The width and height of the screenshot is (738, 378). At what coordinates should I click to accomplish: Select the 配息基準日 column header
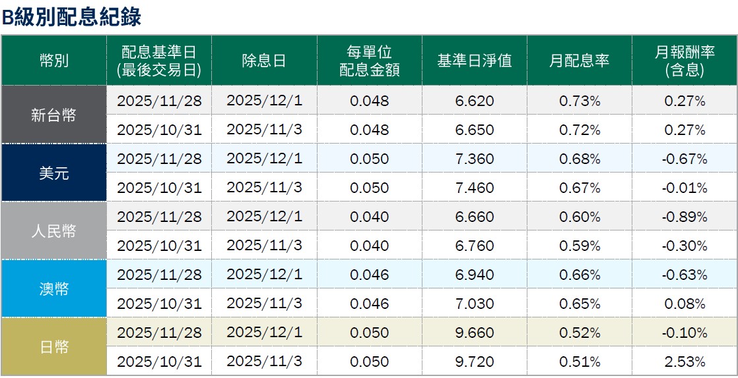point(159,61)
